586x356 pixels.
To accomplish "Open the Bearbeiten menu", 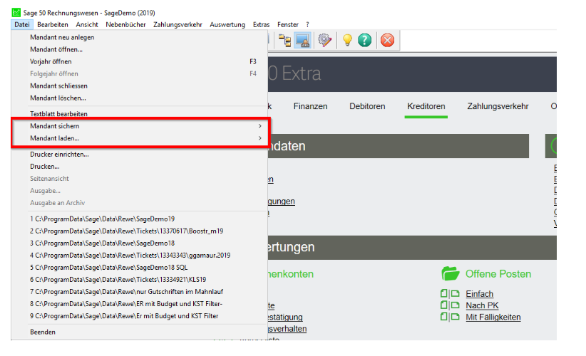I will (x=53, y=25).
